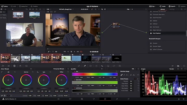The image size is (187, 105).
Task: Select the aerial landscape gallery still
Action: [x=35, y=15]
